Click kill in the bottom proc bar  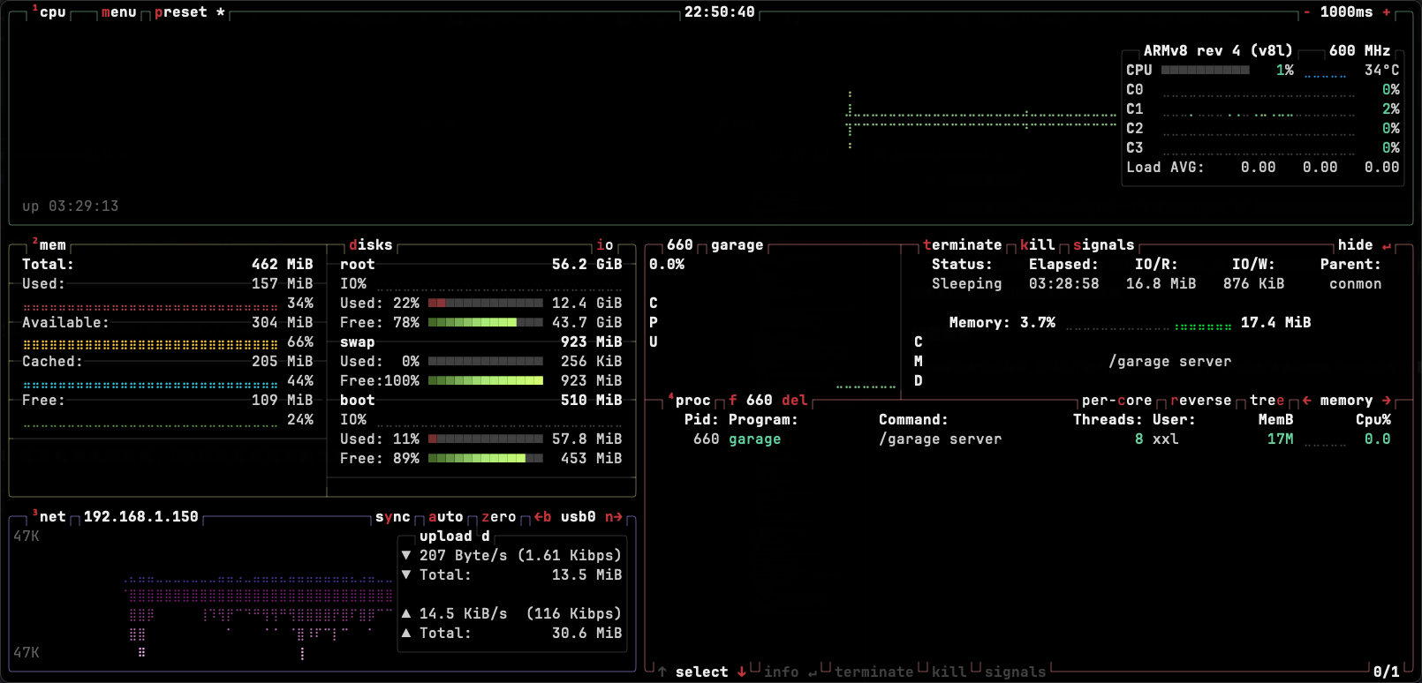click(949, 672)
